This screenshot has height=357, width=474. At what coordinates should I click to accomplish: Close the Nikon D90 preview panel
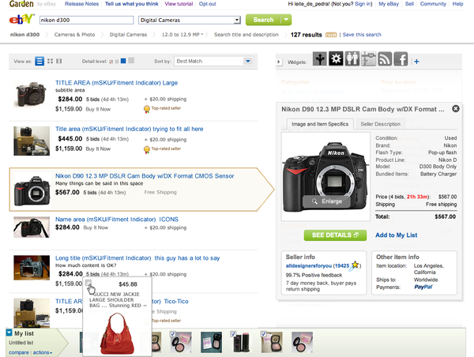point(456,108)
